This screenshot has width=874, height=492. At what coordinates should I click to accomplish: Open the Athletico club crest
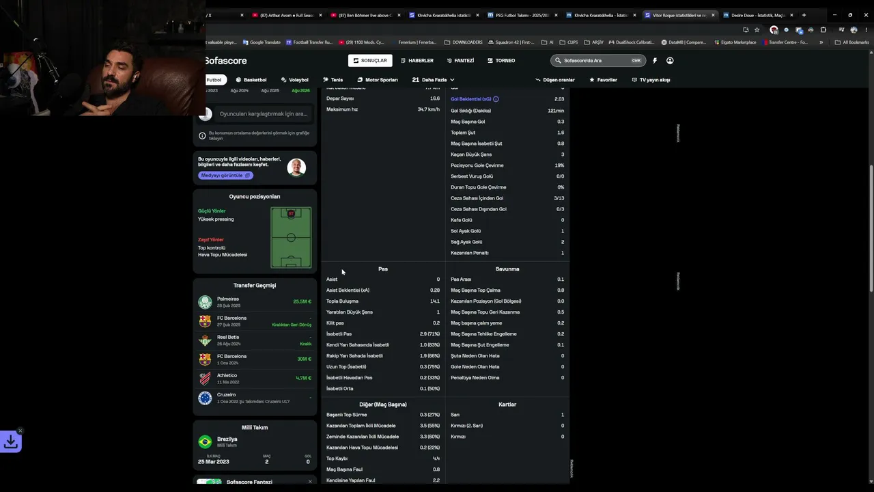(x=205, y=379)
